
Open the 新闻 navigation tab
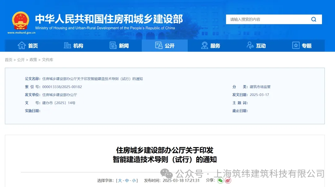(119, 46)
